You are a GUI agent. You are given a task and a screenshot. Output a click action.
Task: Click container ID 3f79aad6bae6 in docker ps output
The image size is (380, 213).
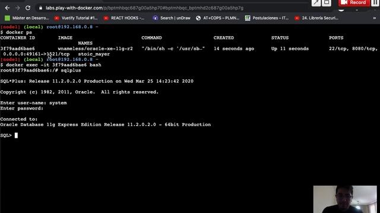coord(17,49)
